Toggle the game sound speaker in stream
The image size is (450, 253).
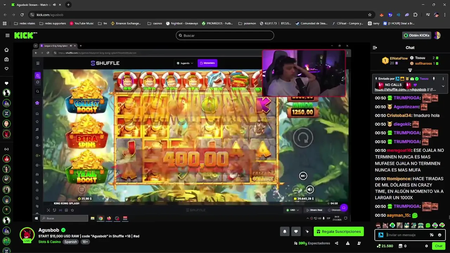tap(310, 190)
